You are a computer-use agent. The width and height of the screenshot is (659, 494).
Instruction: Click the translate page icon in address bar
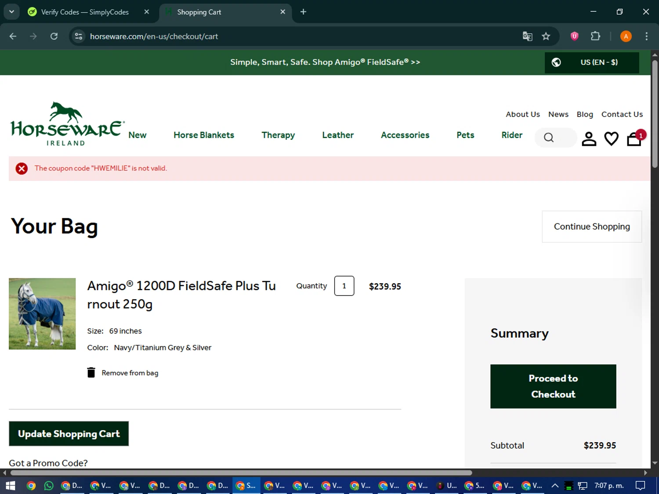coord(527,36)
